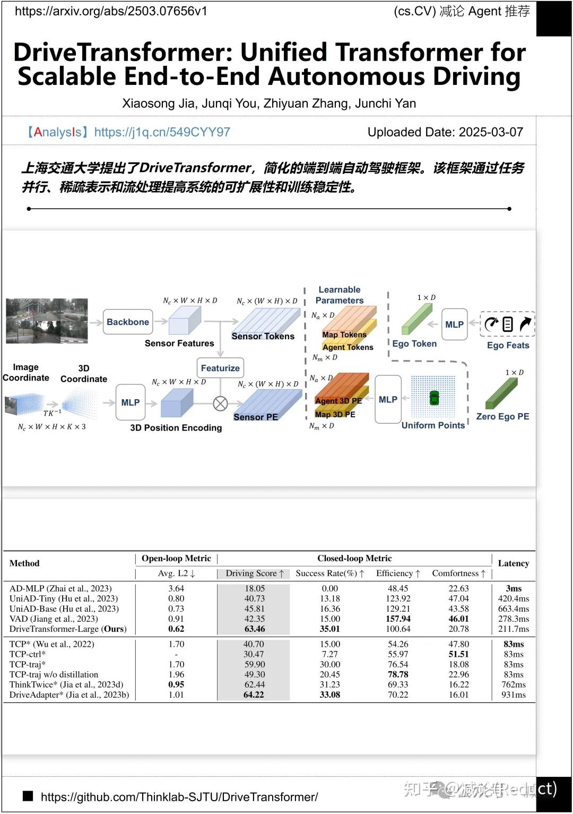Click the list icon inside Ego Feats box
This screenshot has width=573, height=814.
click(x=508, y=324)
